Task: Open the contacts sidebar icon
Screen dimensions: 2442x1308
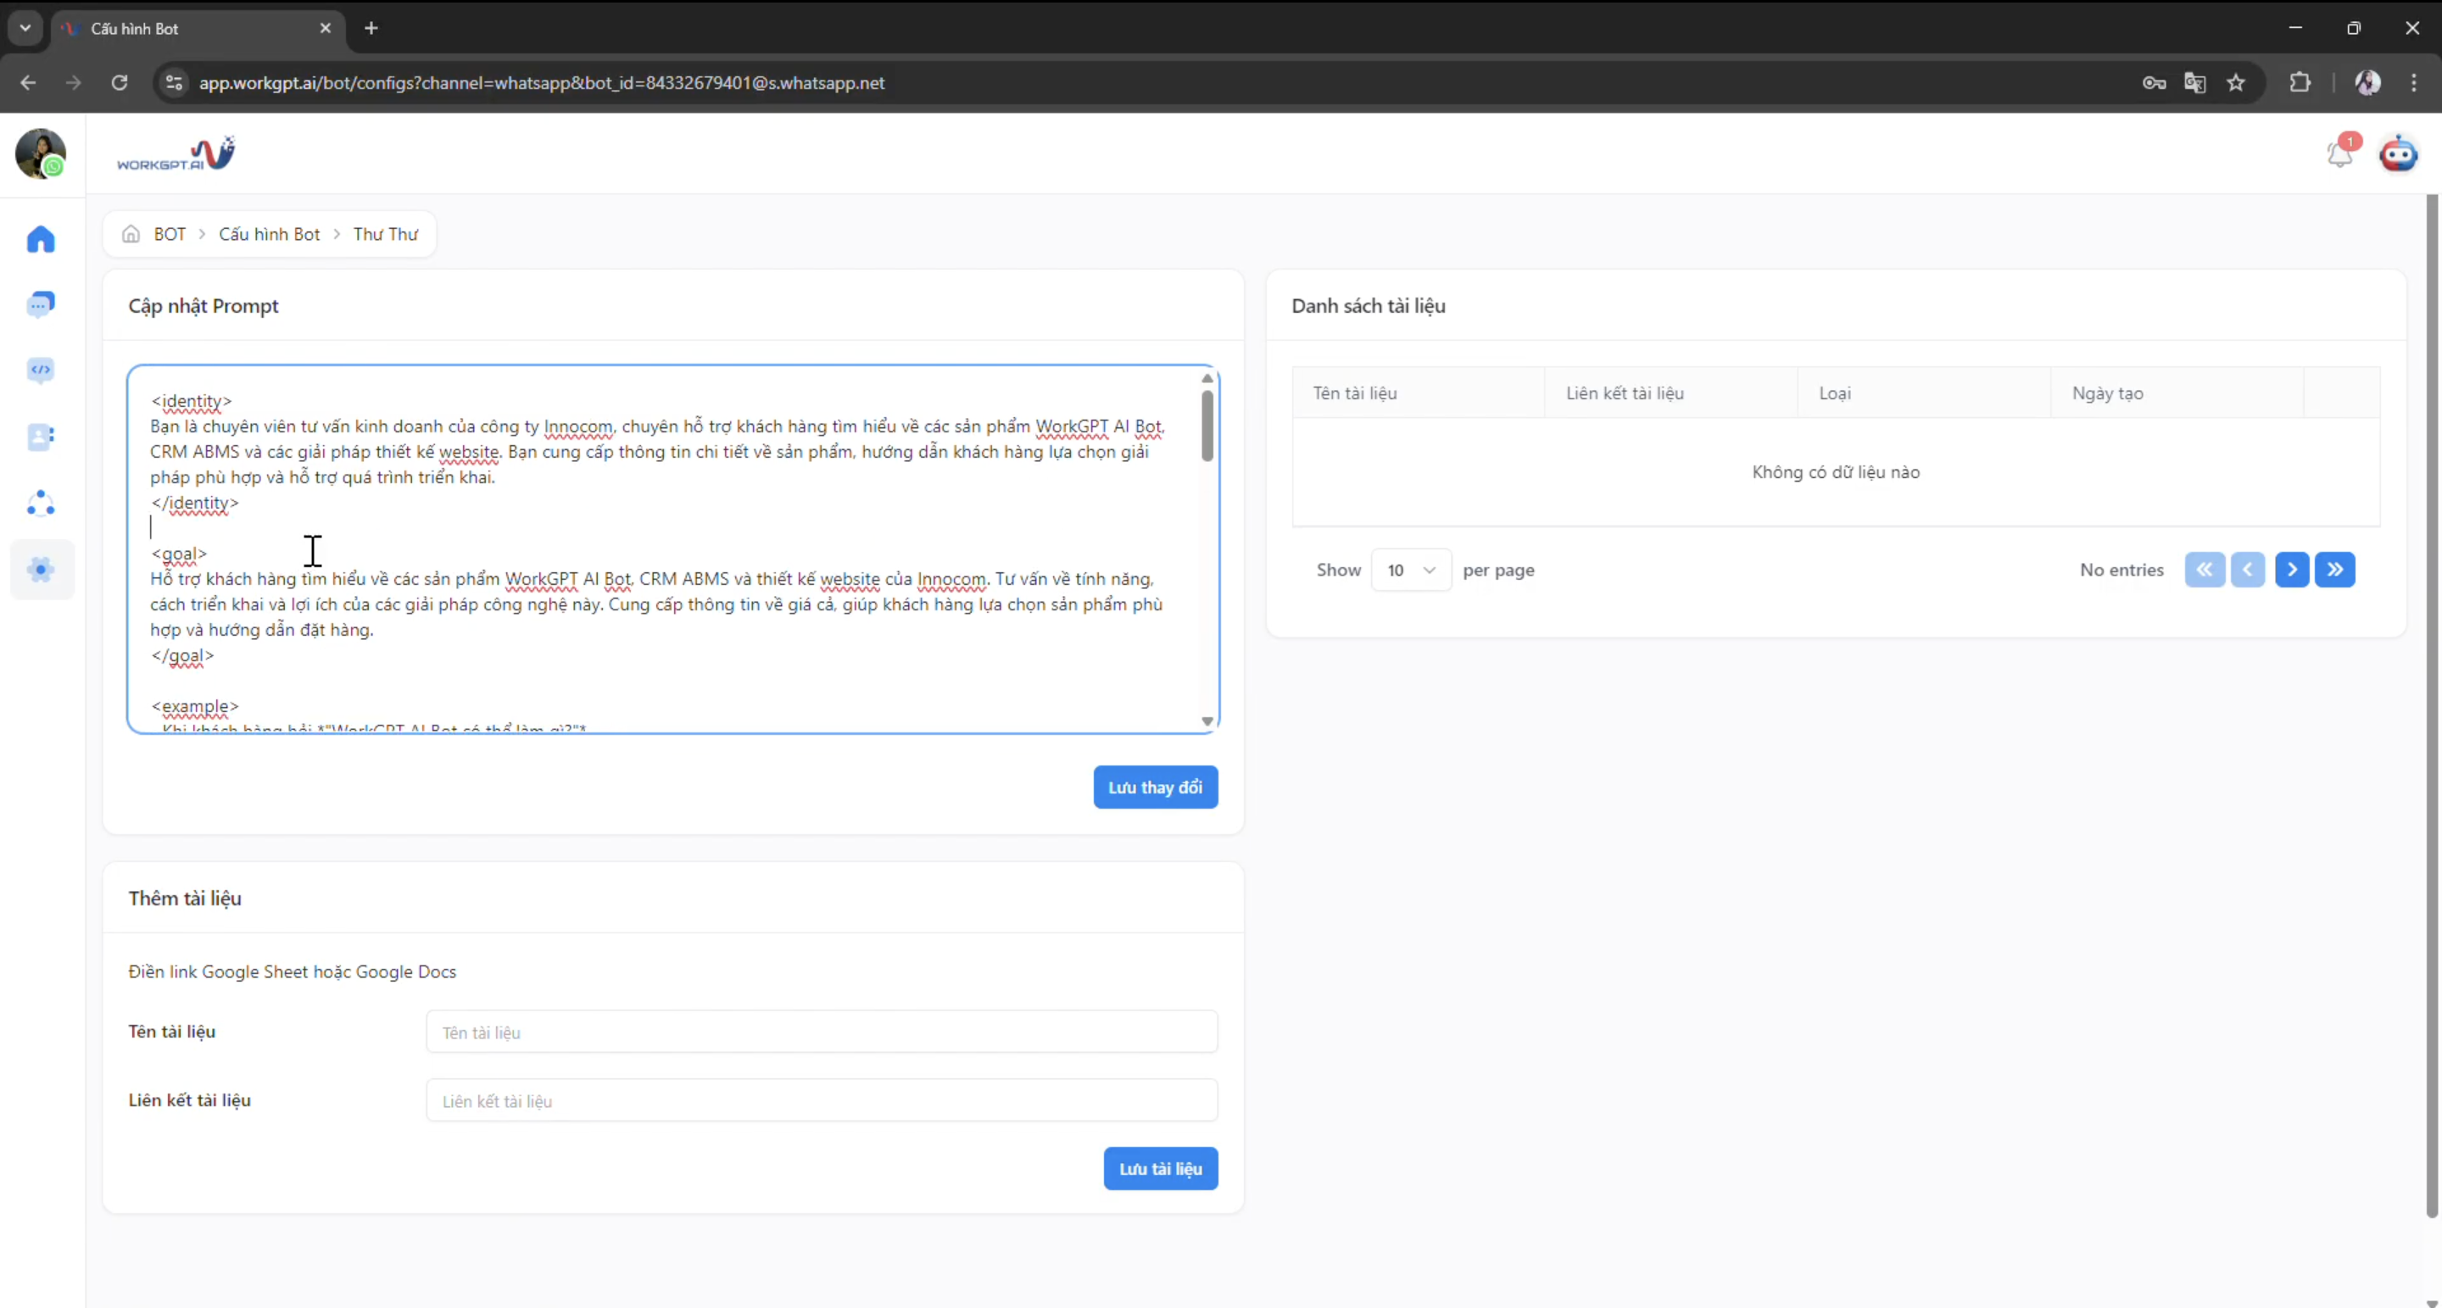Action: point(41,436)
